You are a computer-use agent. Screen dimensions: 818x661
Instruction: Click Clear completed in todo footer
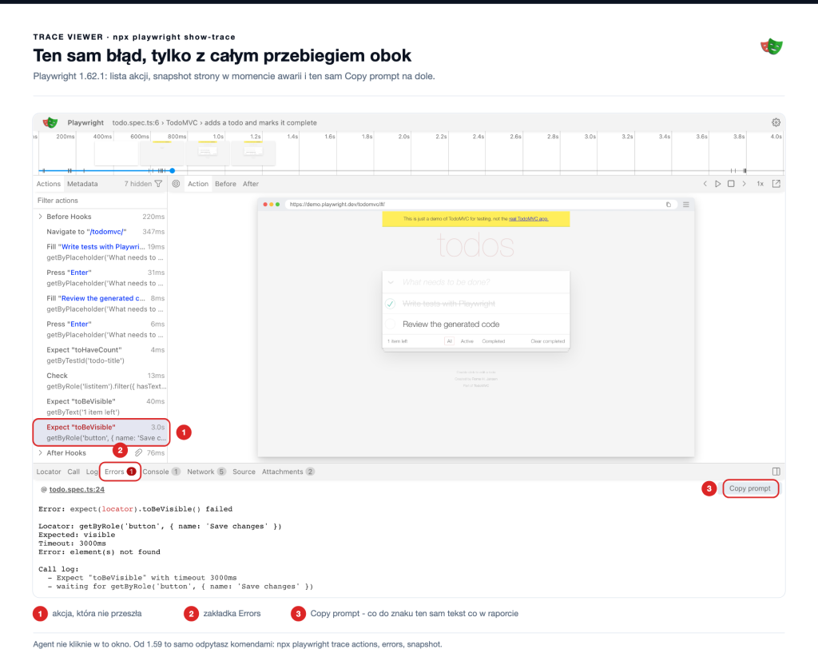(x=547, y=341)
